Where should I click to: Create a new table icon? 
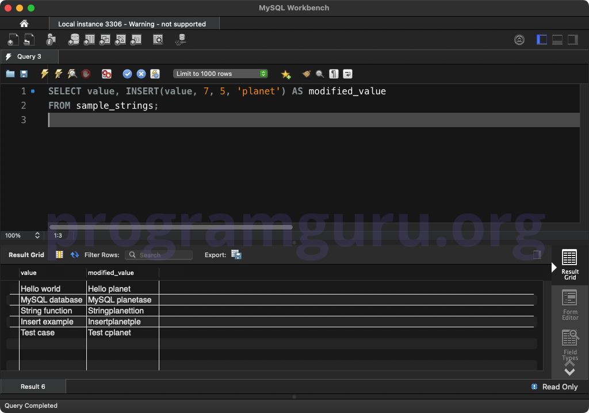pos(89,40)
